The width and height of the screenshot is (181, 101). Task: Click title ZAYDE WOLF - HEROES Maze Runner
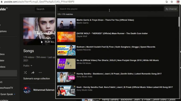coord(112,33)
